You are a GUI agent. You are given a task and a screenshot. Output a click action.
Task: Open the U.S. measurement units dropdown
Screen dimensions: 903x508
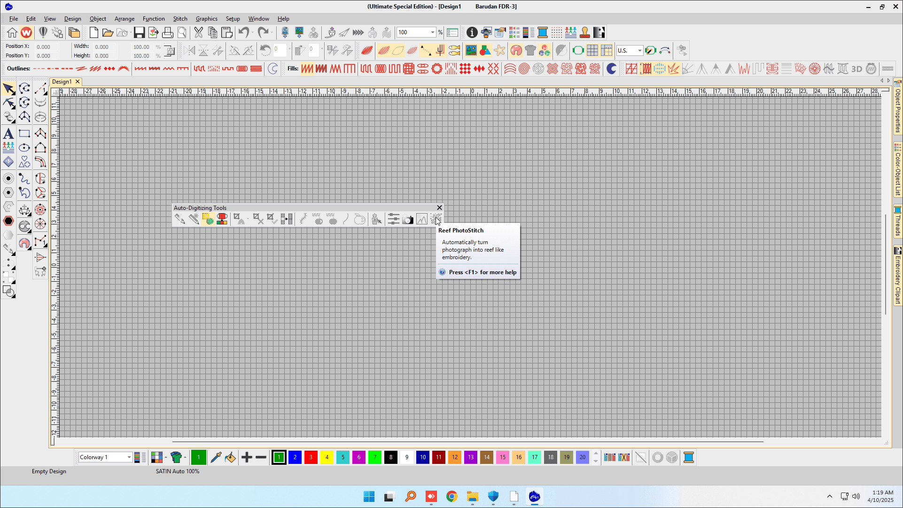pyautogui.click(x=639, y=50)
